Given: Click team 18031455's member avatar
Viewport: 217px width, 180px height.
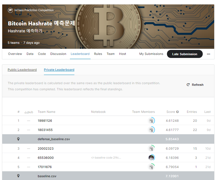Looking at the screenshot, I should point(151,130).
